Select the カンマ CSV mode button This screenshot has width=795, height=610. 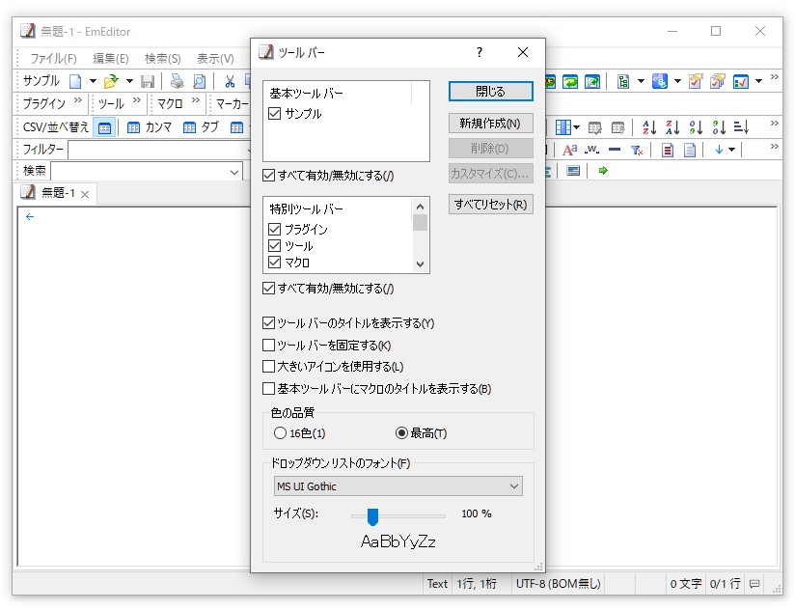coord(150,127)
